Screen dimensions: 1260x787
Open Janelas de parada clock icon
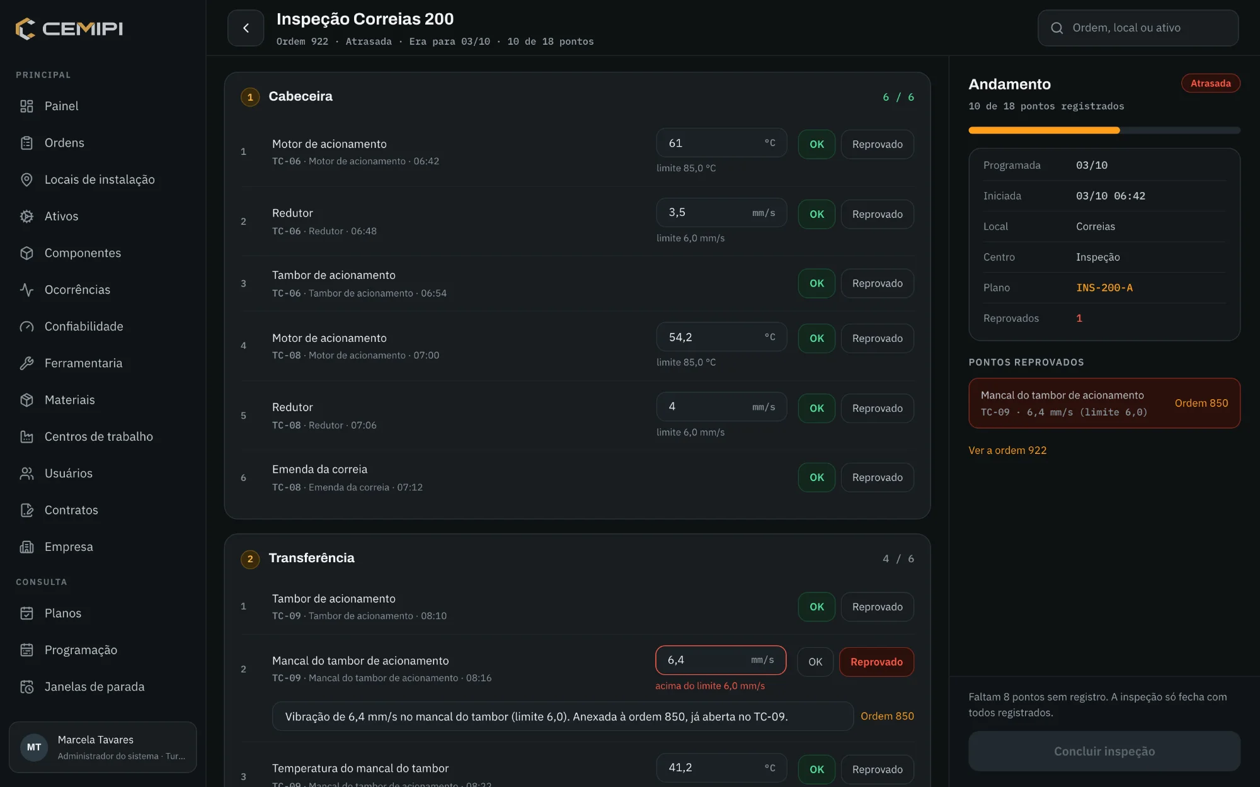(x=26, y=687)
